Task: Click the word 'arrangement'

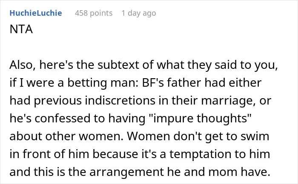Action: point(126,172)
